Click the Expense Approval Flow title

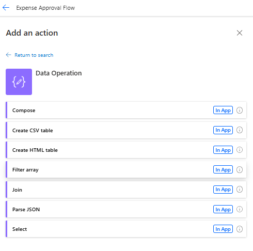pyautogui.click(x=45, y=8)
